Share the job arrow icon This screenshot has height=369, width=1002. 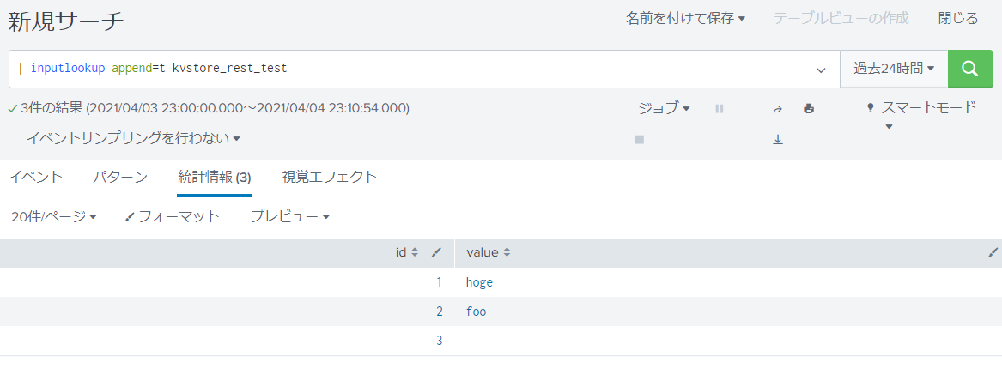point(778,108)
